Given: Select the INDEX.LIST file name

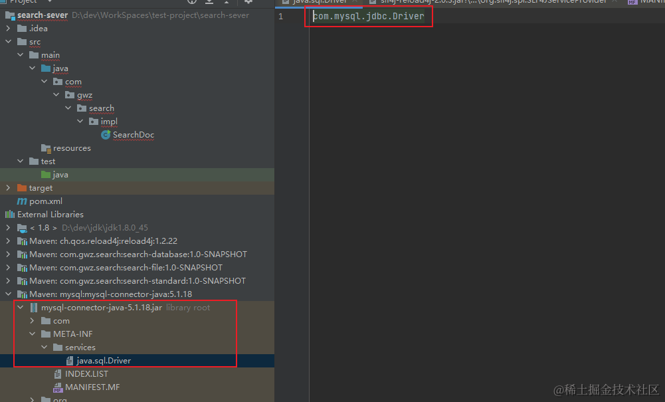Looking at the screenshot, I should [86, 374].
